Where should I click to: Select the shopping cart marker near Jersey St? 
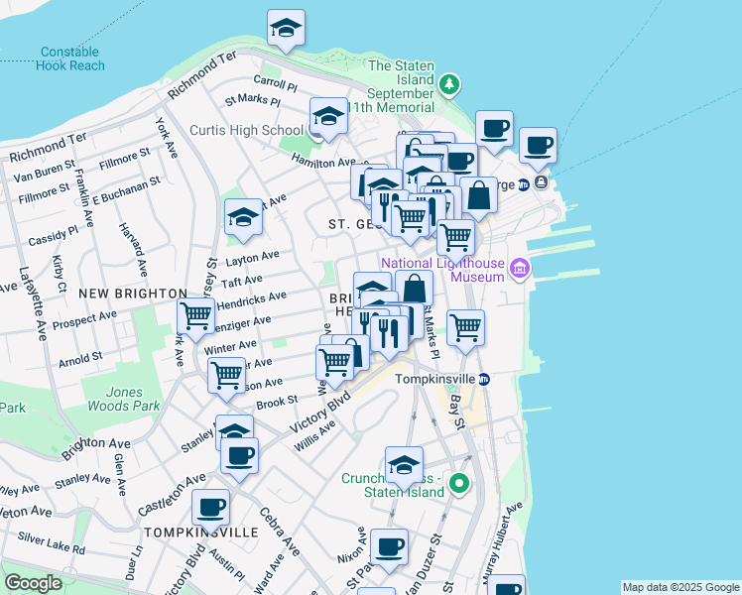(195, 317)
